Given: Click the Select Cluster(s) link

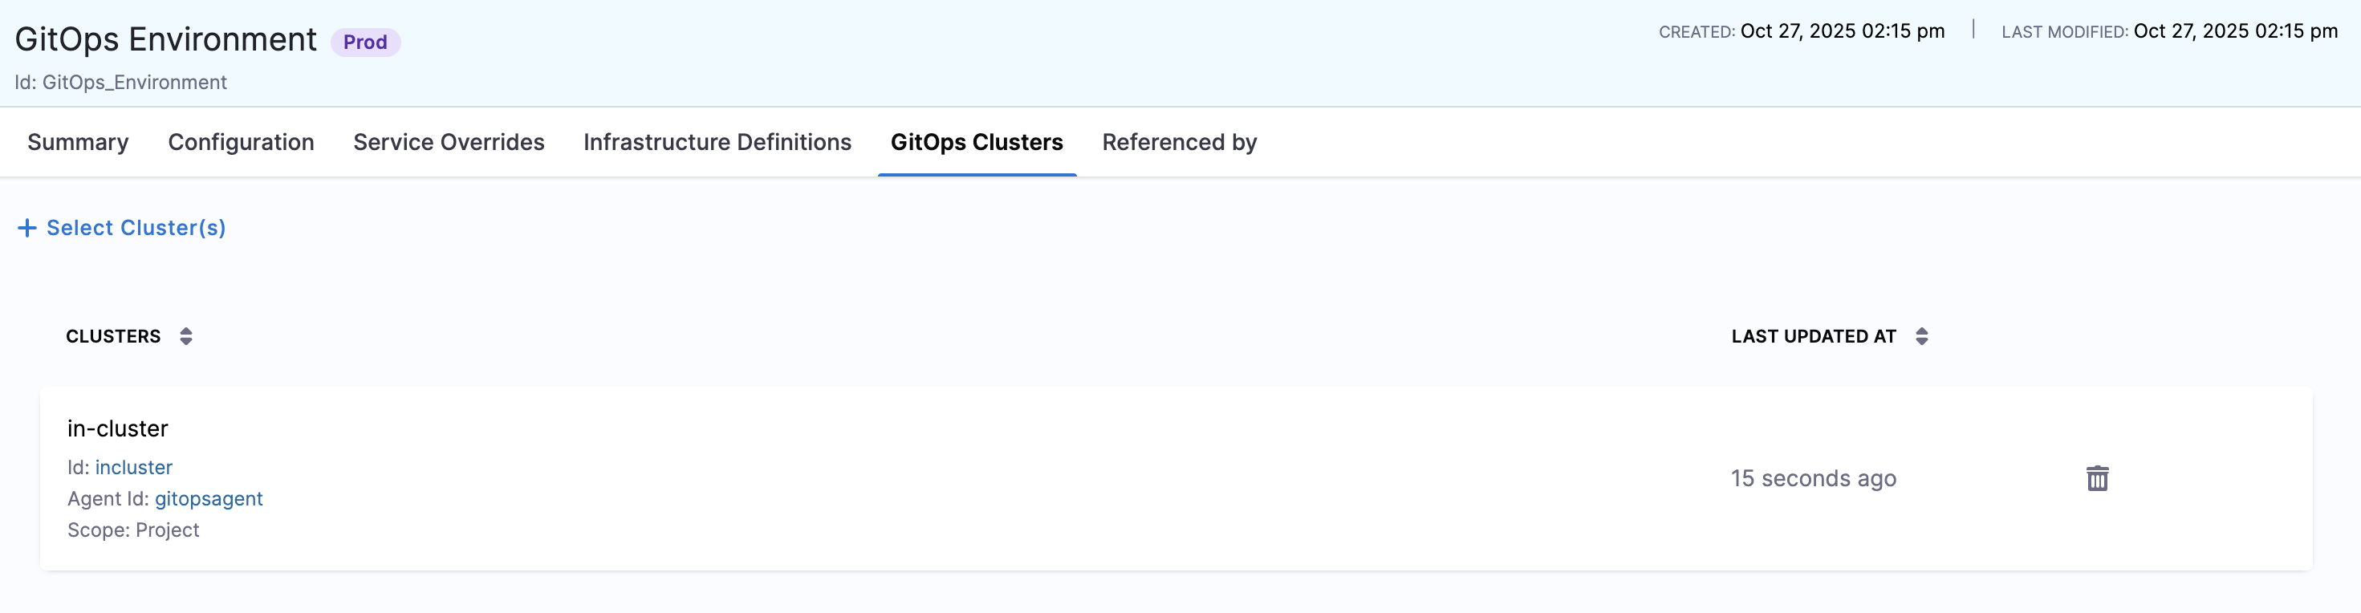Looking at the screenshot, I should [136, 228].
